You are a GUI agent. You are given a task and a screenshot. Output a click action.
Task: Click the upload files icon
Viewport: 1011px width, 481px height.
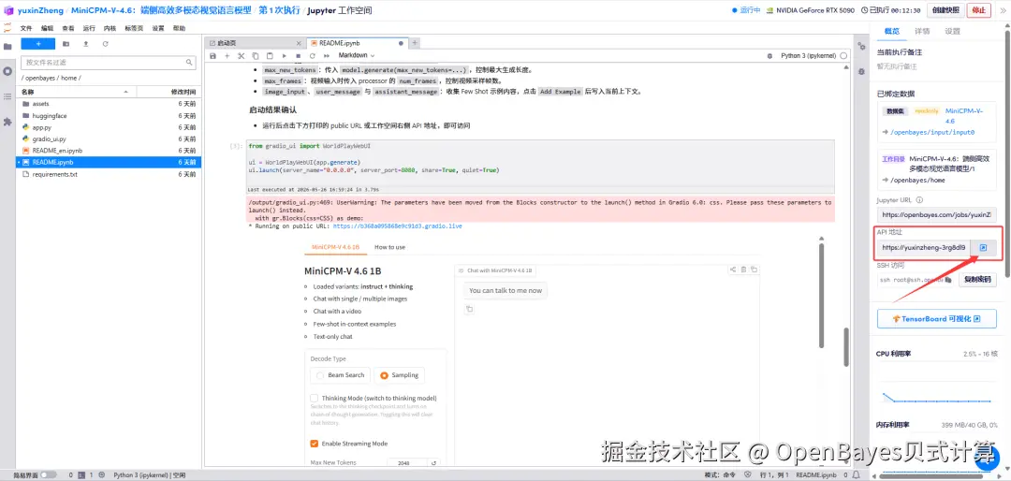pyautogui.click(x=86, y=44)
